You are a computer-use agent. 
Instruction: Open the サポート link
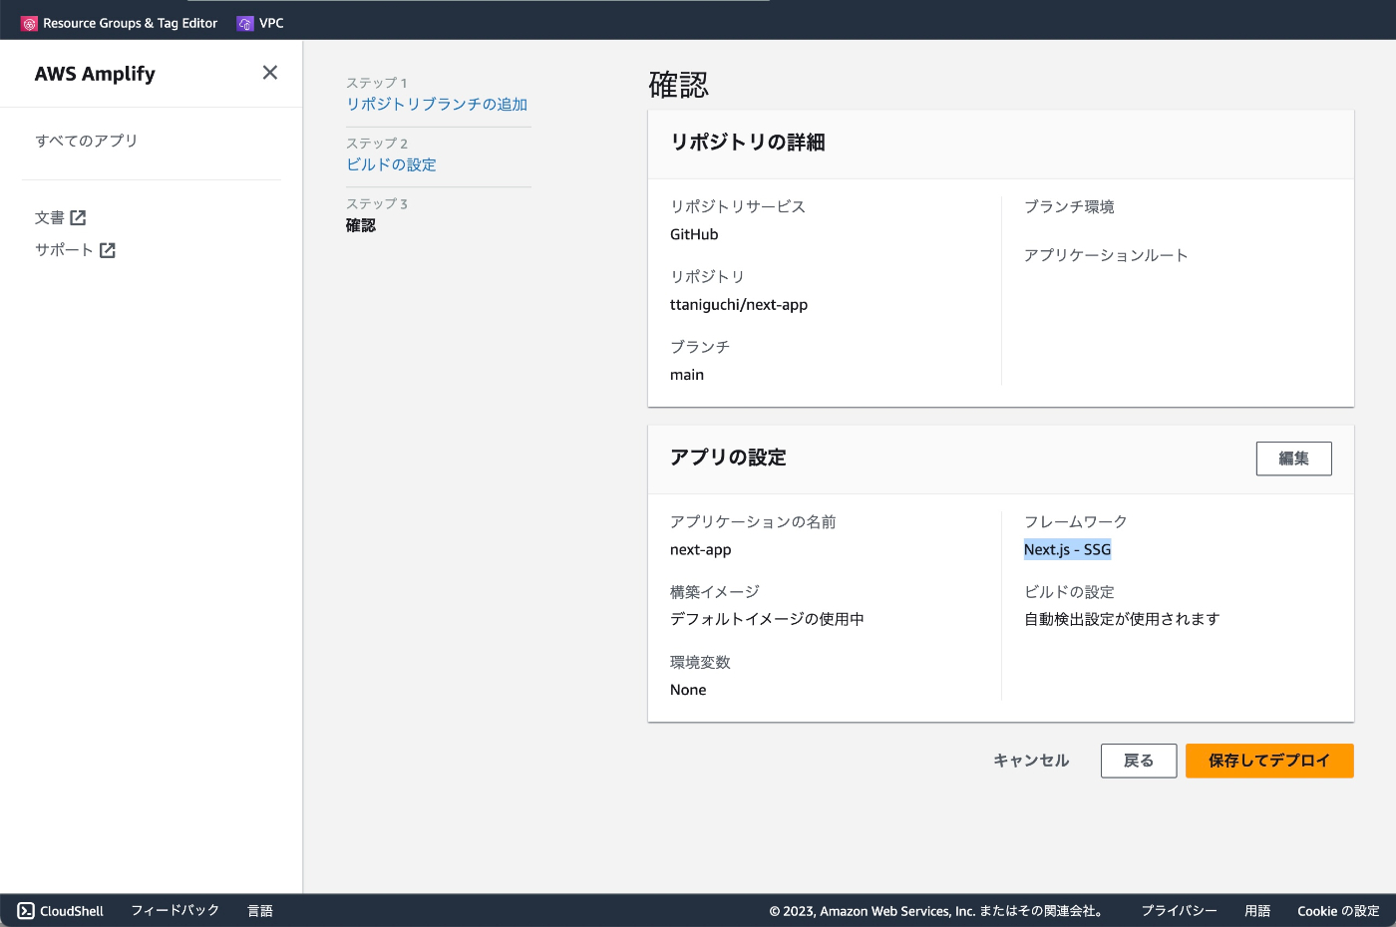click(x=64, y=250)
